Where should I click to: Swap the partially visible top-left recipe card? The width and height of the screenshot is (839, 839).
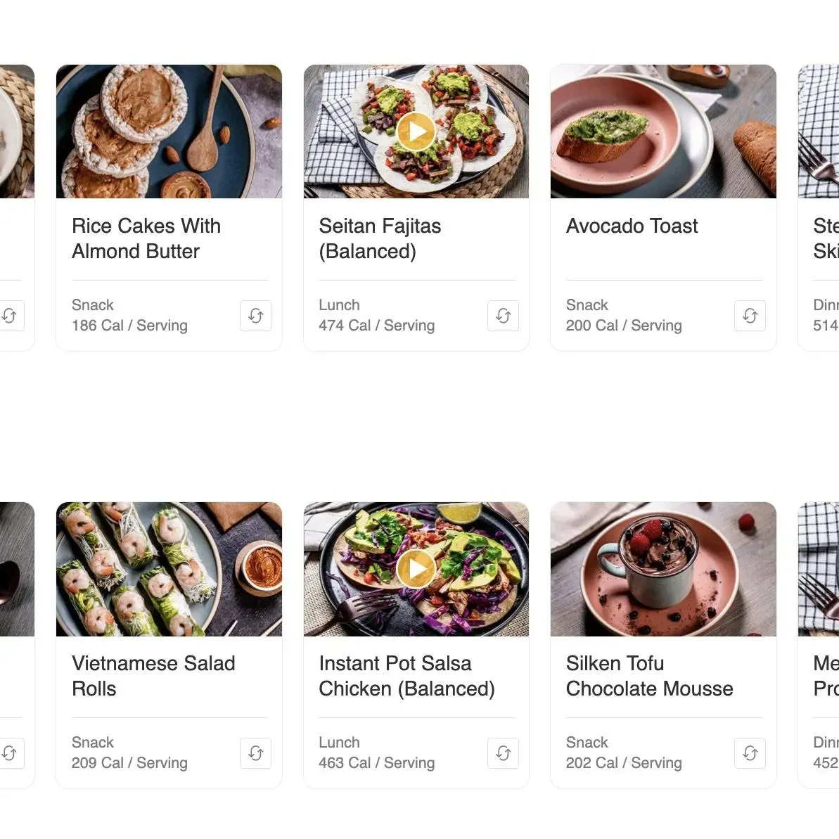coord(10,316)
